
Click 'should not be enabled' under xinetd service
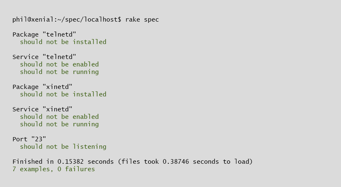pos(59,117)
